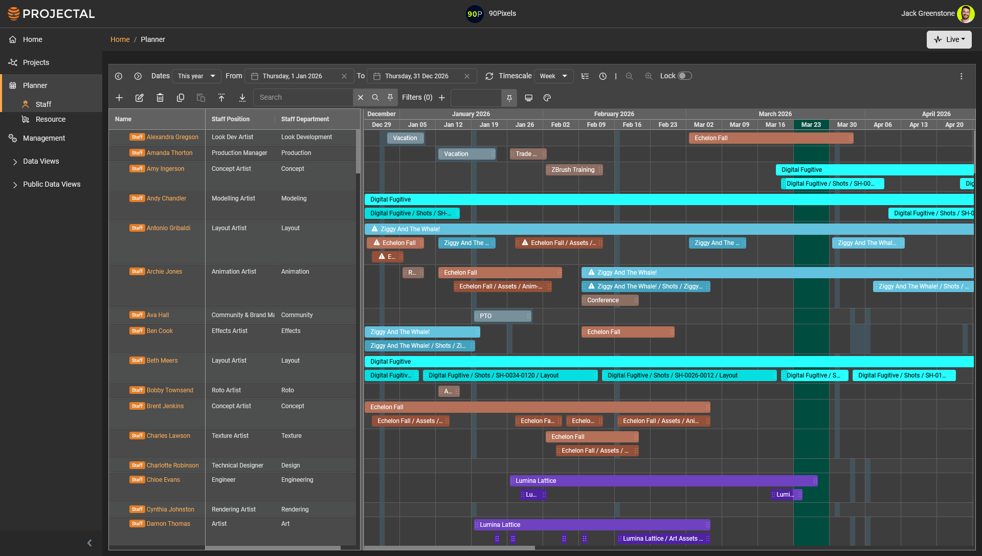This screenshot has width=982, height=556.
Task: Open Alexandra Gregson staff link
Action: pyautogui.click(x=172, y=137)
